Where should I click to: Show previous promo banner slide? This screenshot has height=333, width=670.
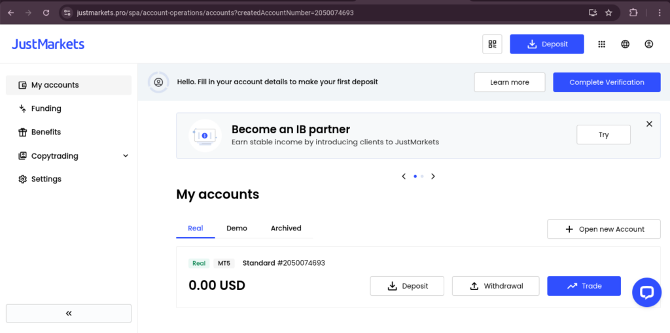click(x=404, y=176)
